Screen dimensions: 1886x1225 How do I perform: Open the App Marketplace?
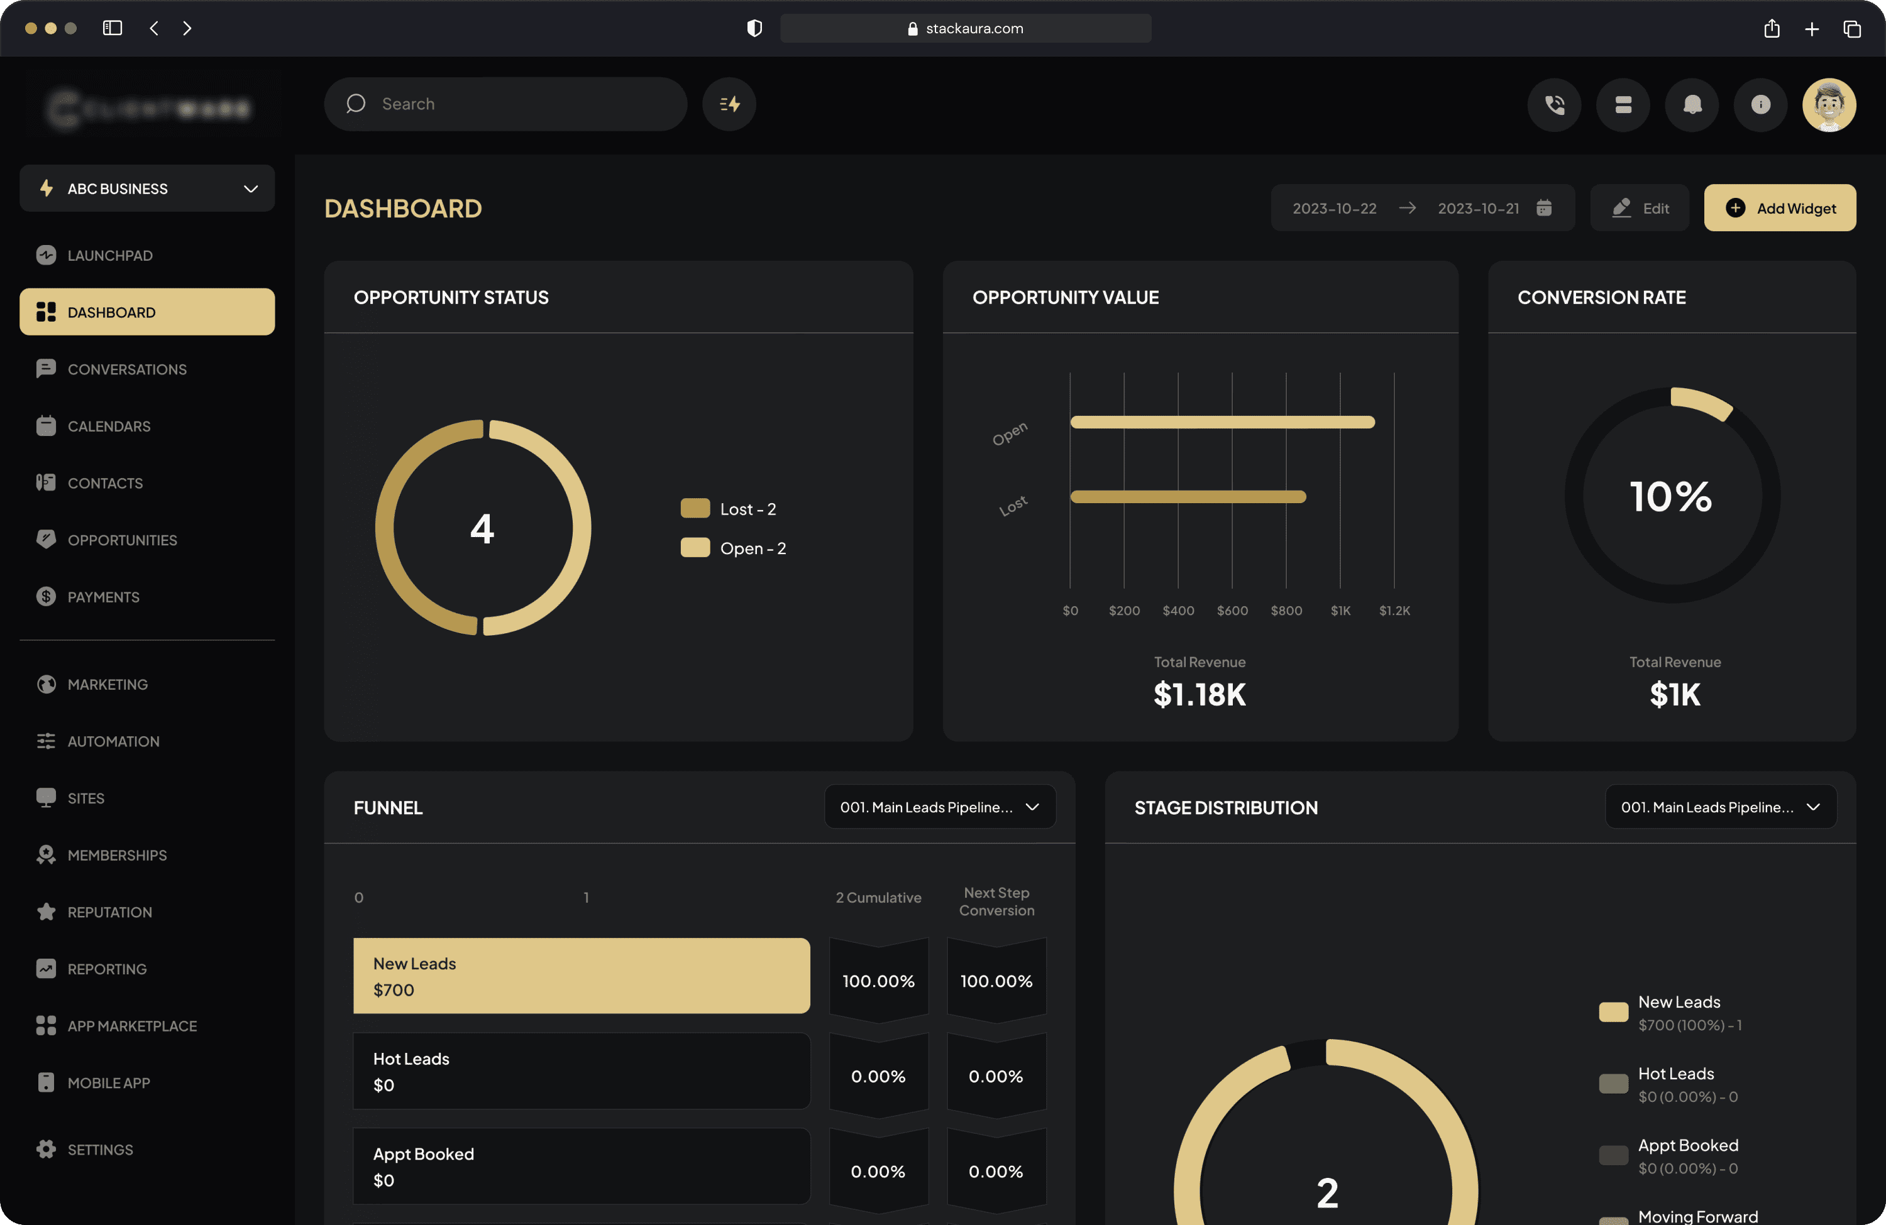(x=131, y=1025)
